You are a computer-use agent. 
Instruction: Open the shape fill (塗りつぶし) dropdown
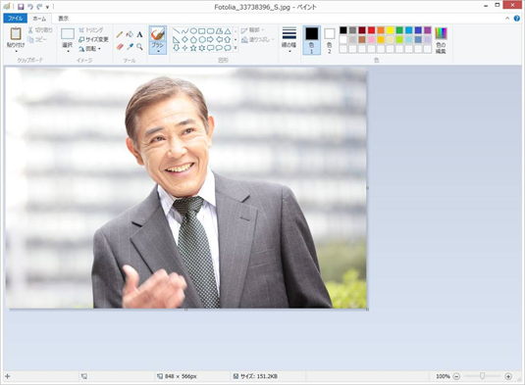(257, 40)
